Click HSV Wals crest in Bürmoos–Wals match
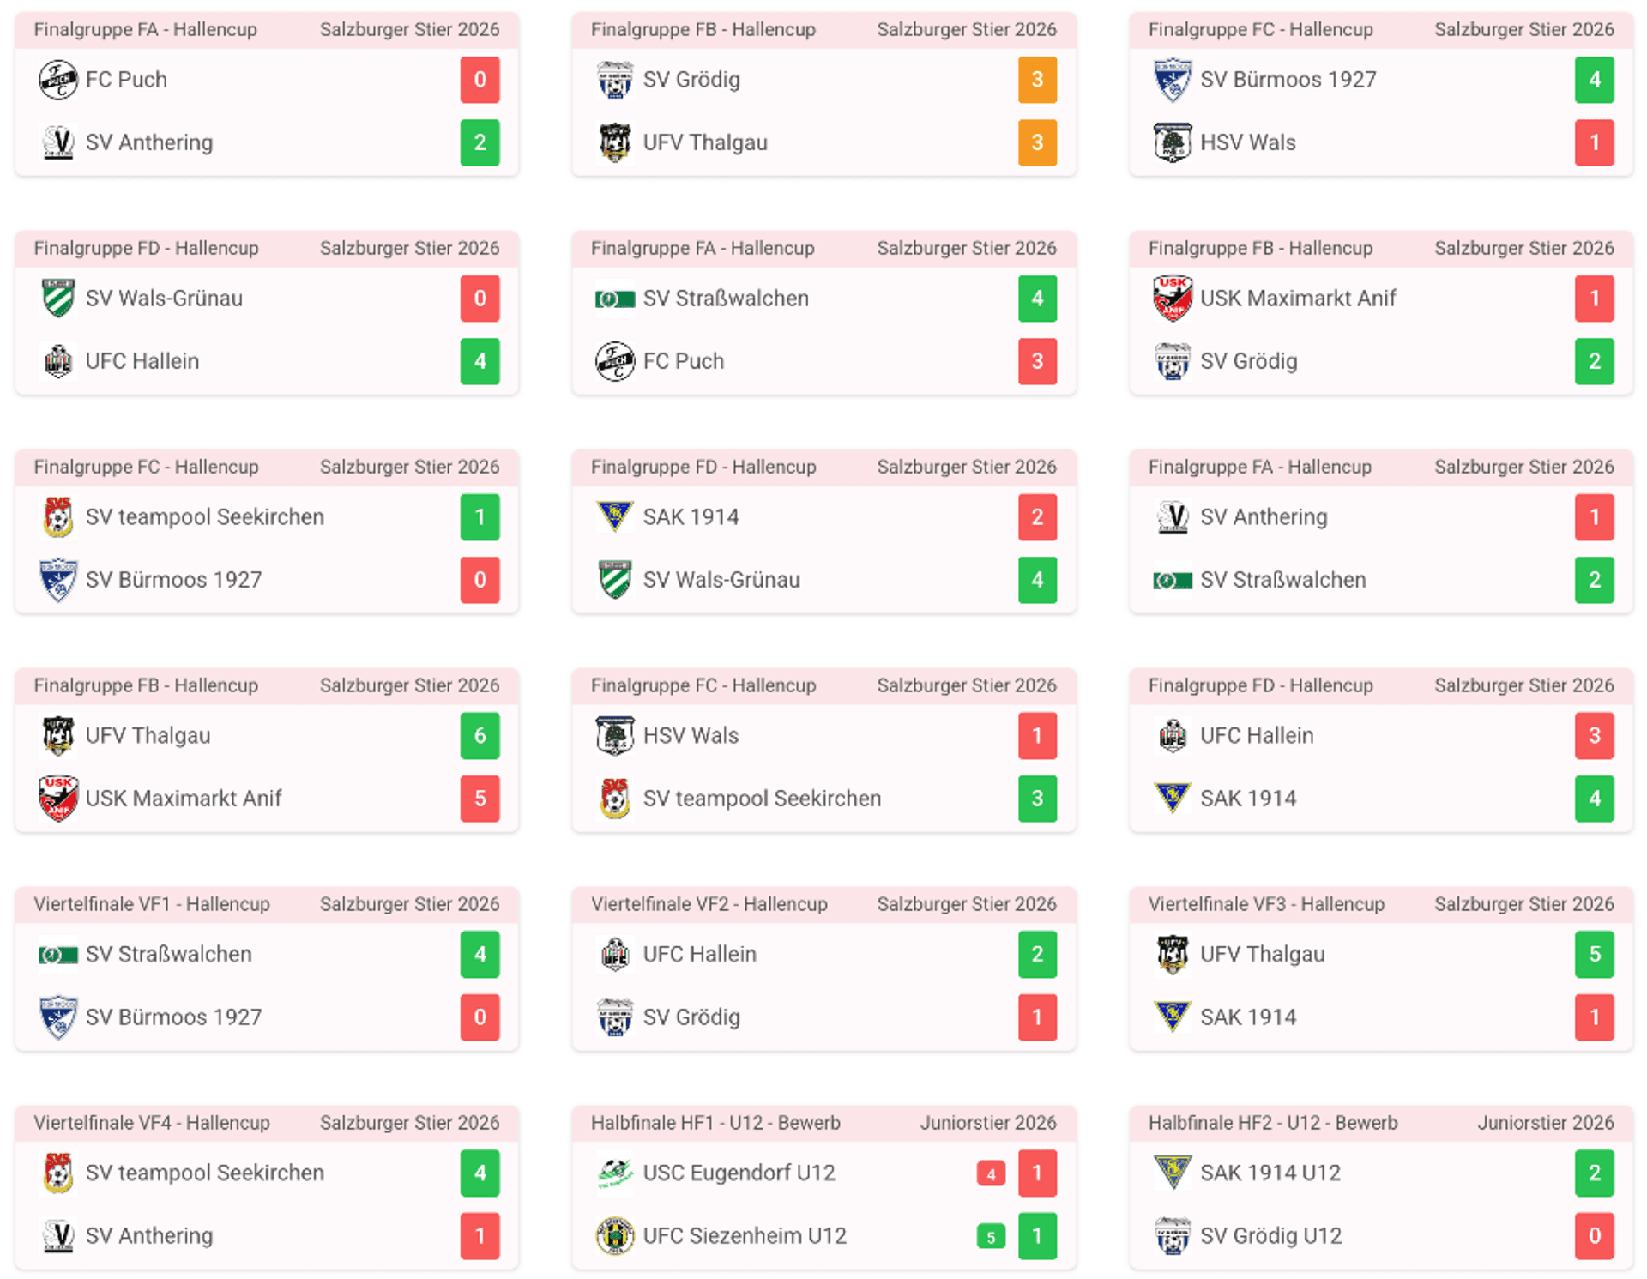The height and width of the screenshot is (1279, 1647). [1172, 142]
